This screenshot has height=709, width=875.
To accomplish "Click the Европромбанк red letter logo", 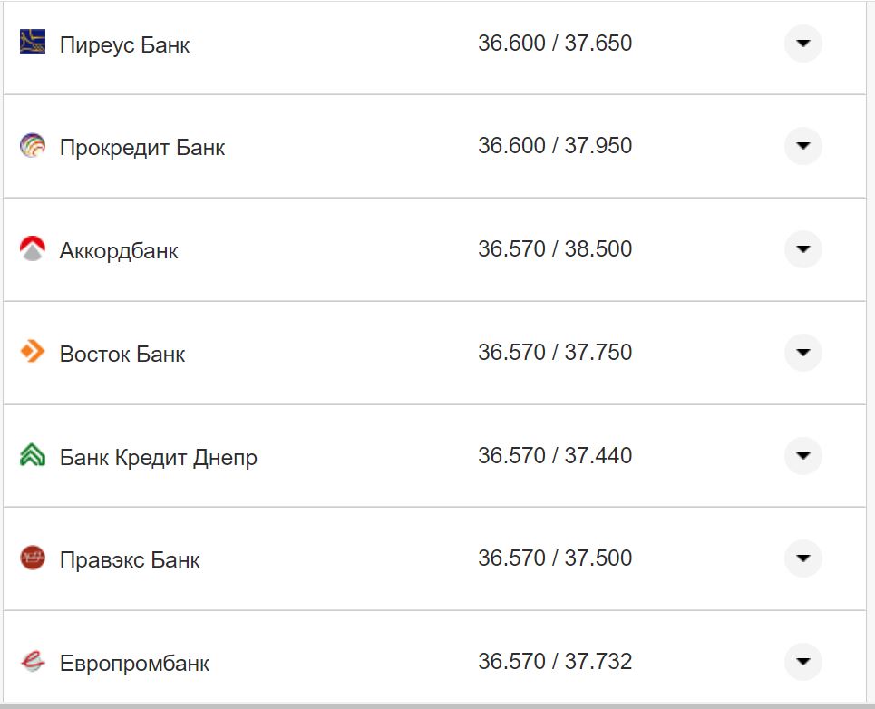I will coord(31,662).
